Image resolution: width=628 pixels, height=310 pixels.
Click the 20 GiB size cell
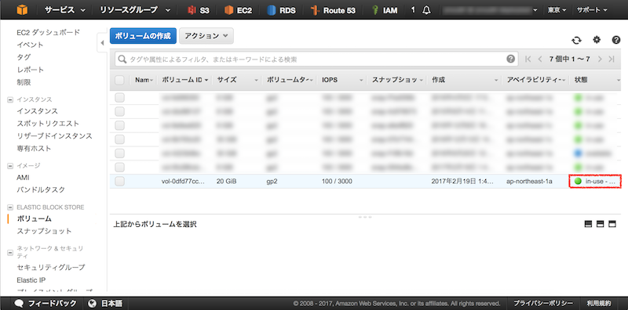tap(226, 182)
